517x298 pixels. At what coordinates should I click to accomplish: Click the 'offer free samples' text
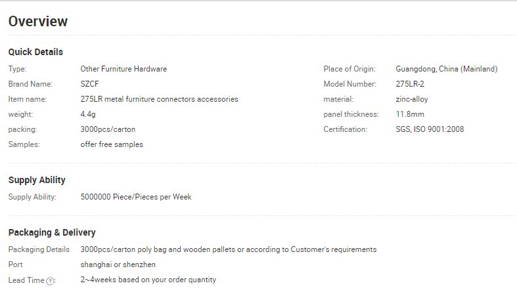coord(112,144)
